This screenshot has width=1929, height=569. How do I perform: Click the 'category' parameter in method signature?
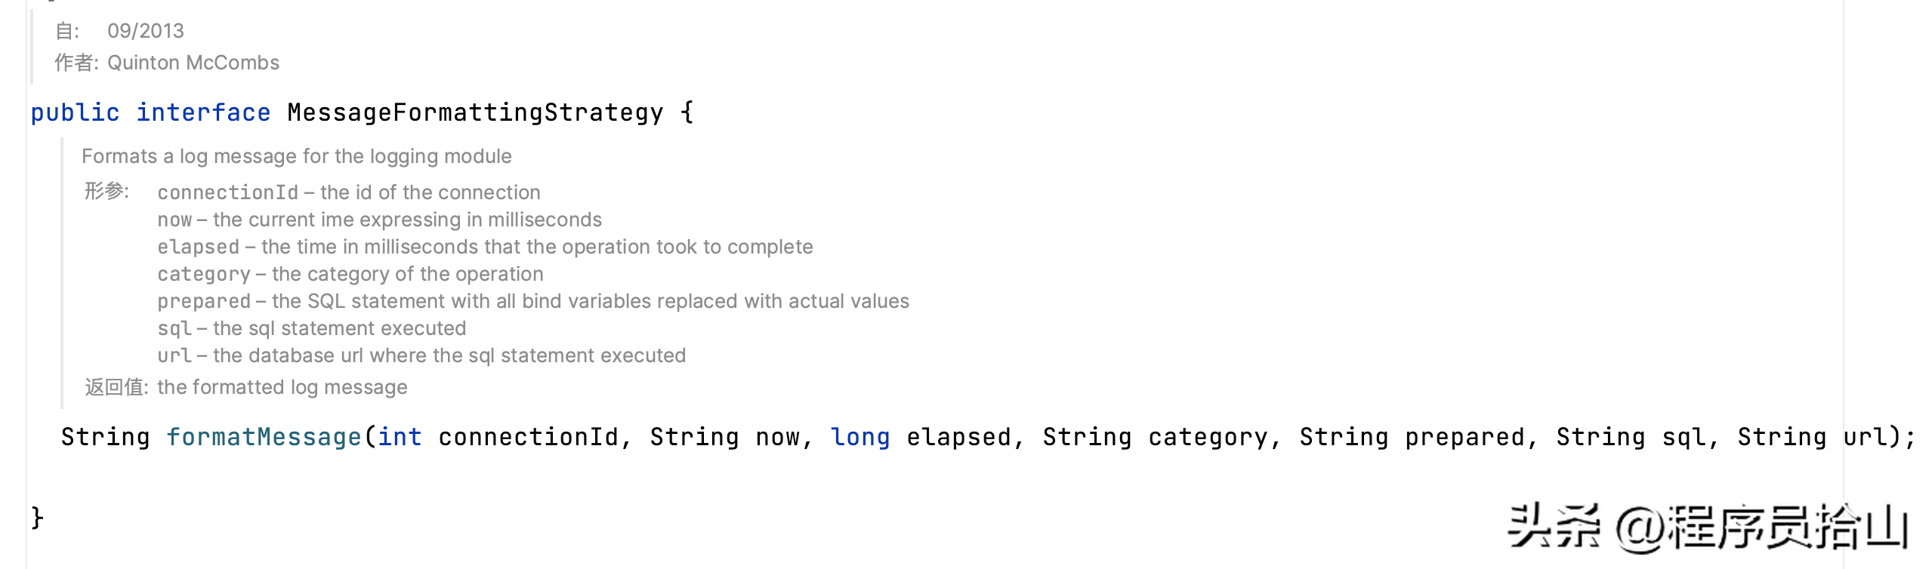click(x=1208, y=437)
